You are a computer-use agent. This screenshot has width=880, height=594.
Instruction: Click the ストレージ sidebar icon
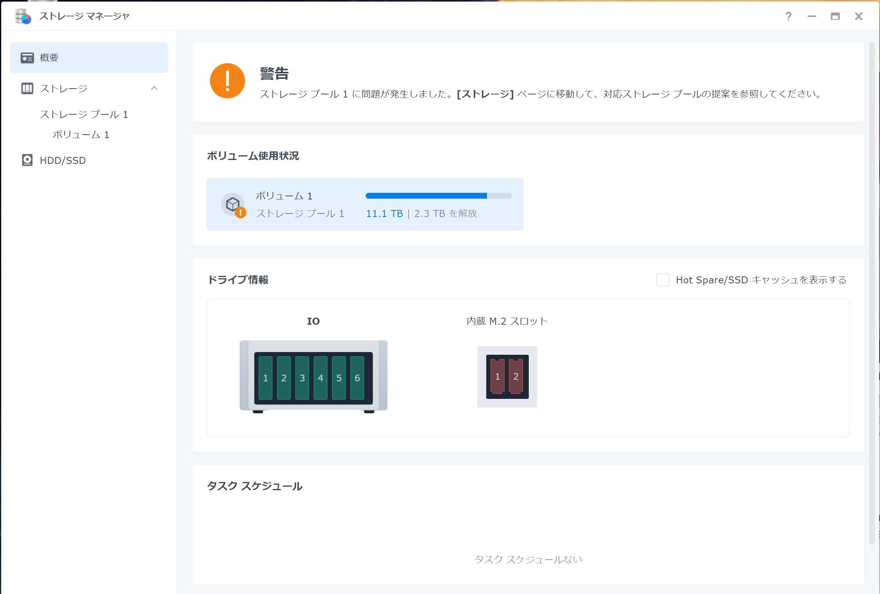pyautogui.click(x=27, y=89)
